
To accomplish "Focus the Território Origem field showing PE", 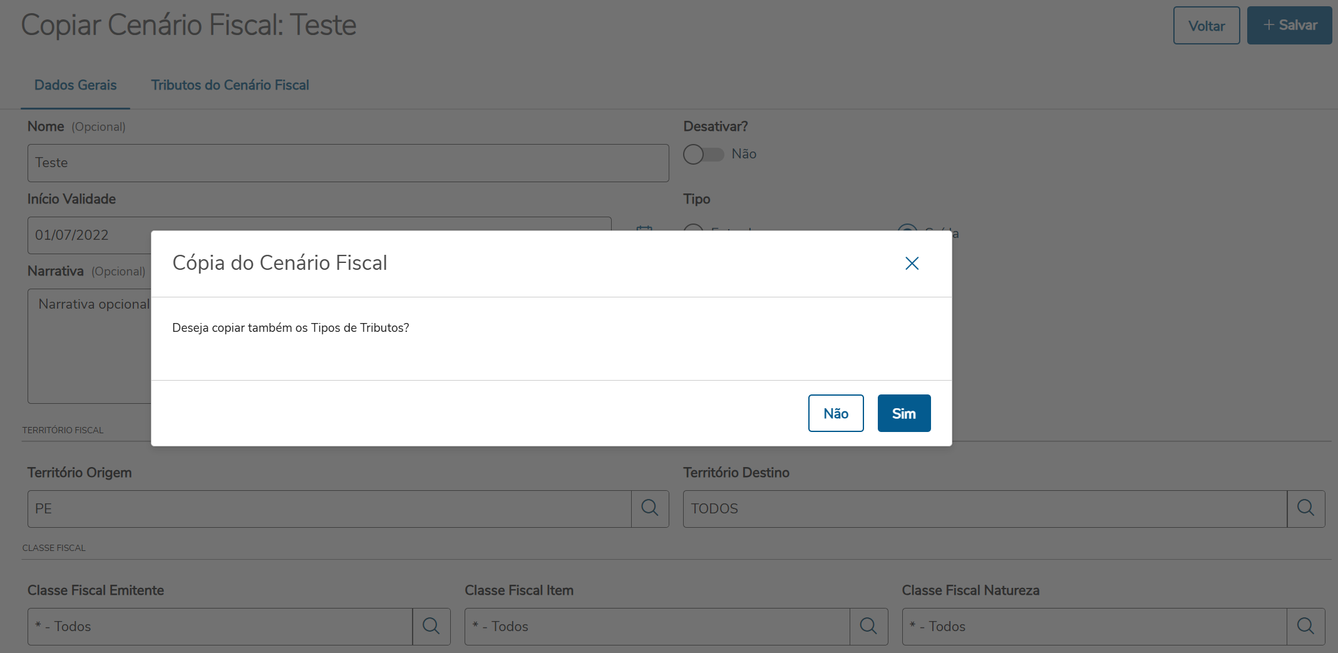I will click(x=329, y=508).
